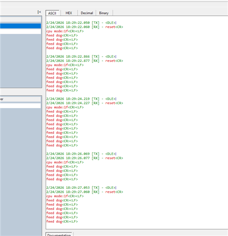Select timestamp 18:29:22.050 [TX] line
This screenshot has width=228, height=236.
82,23
